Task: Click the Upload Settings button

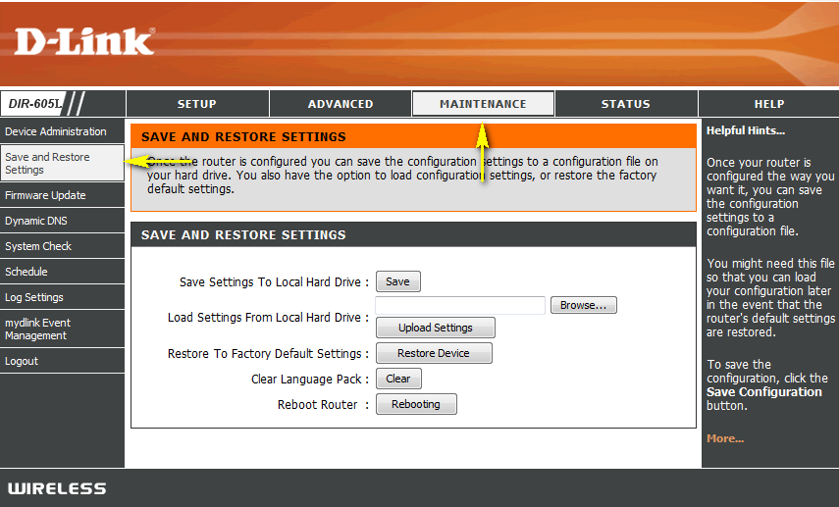Action: [x=436, y=328]
